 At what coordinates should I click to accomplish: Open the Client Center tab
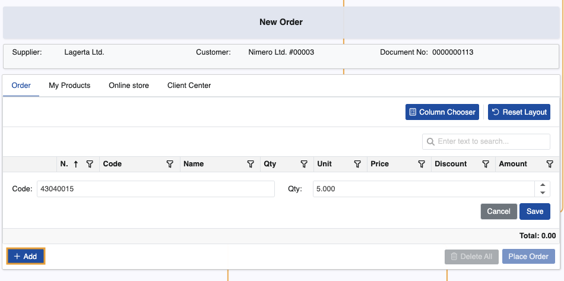point(189,86)
